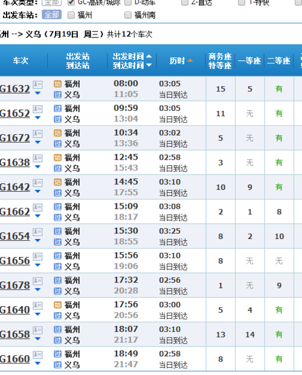Open train G1632 link
Viewport: 302px width, 375px height.
[15, 89]
